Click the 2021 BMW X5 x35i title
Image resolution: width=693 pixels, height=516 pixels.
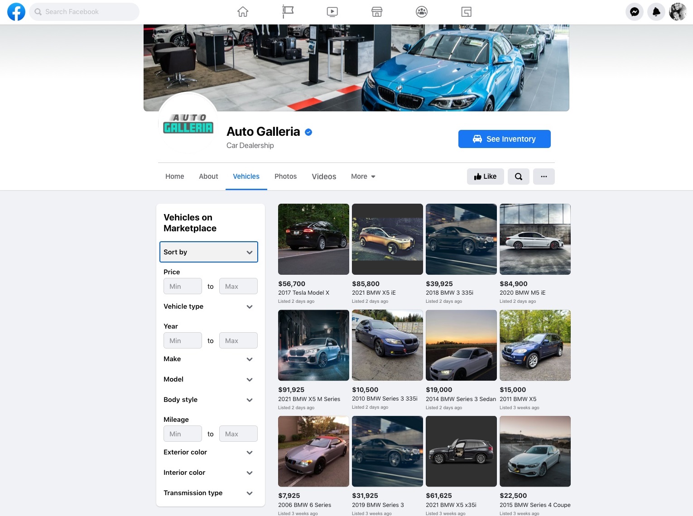click(451, 505)
